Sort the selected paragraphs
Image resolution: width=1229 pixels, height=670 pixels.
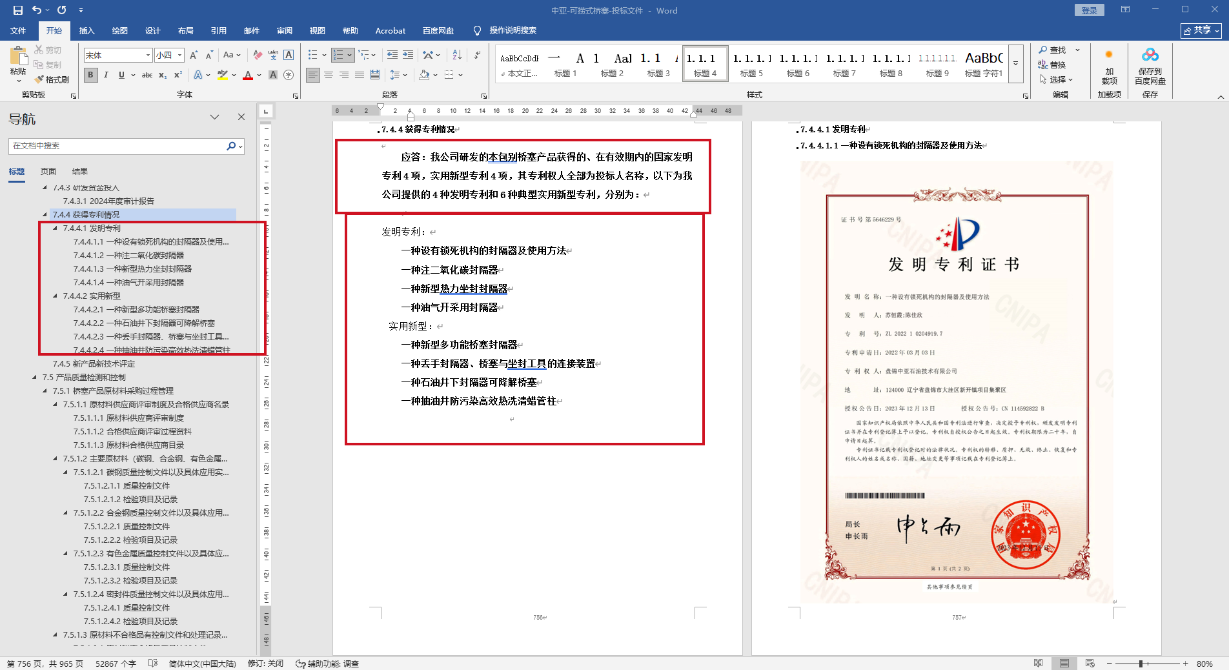pyautogui.click(x=457, y=56)
